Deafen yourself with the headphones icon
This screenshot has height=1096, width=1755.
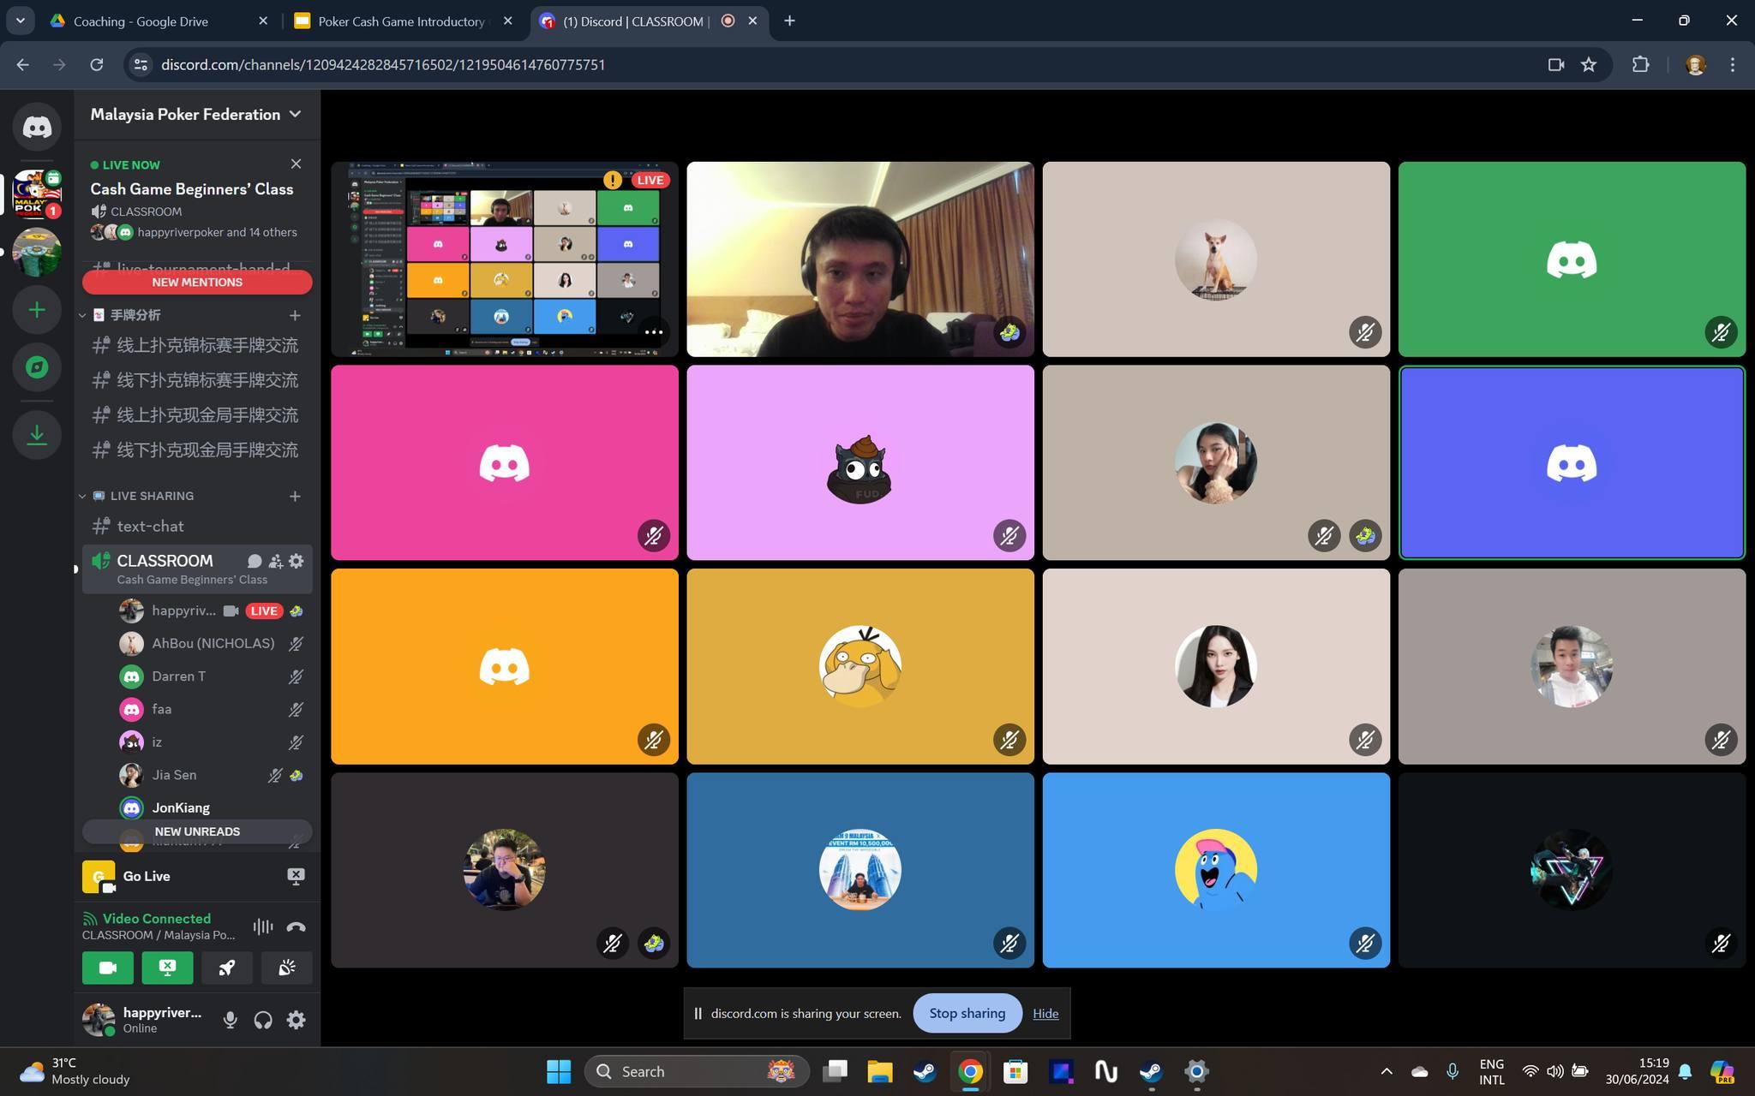point(263,1020)
